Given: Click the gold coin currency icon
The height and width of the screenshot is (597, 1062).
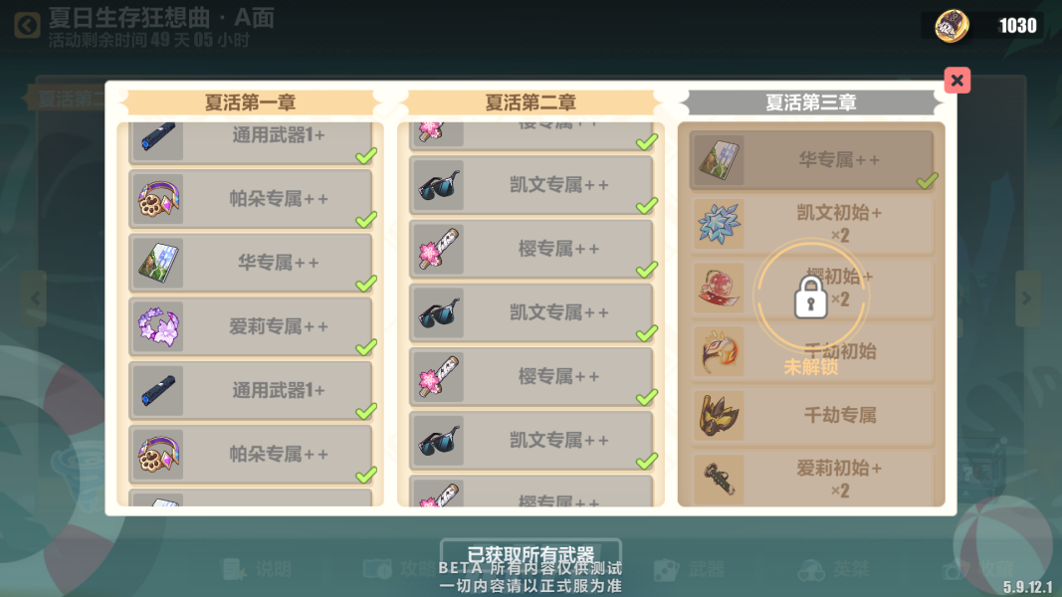Looking at the screenshot, I should 952,26.
